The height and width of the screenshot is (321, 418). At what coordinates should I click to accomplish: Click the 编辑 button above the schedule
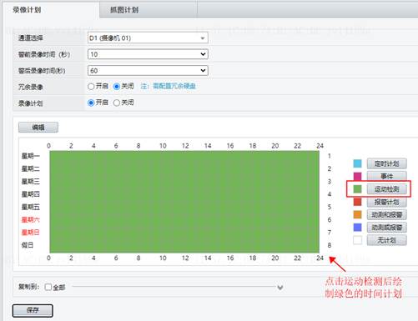(38, 128)
